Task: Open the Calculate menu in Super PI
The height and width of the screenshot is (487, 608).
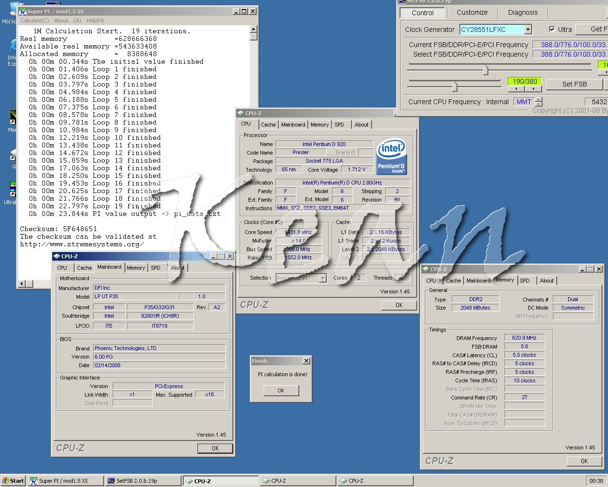Action: [x=34, y=20]
